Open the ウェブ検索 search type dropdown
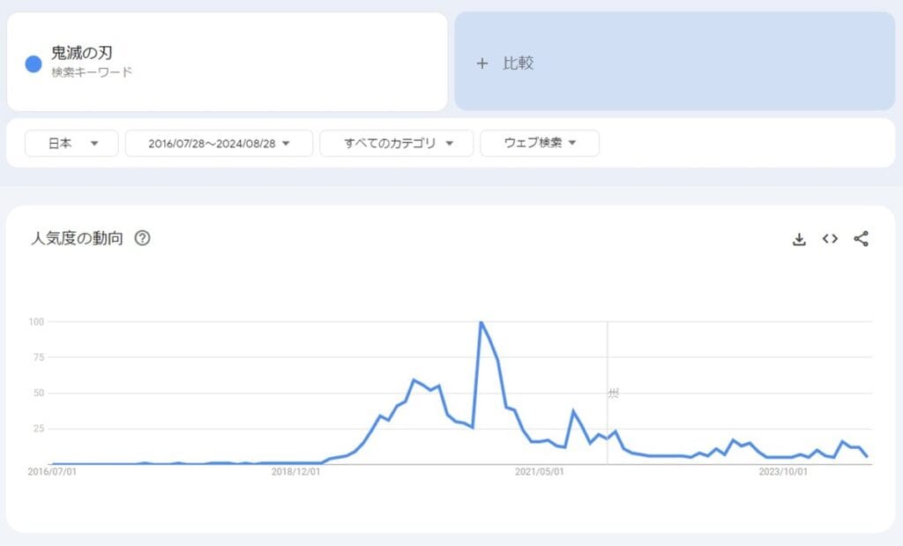Screen dimensions: 903x546 click(540, 143)
